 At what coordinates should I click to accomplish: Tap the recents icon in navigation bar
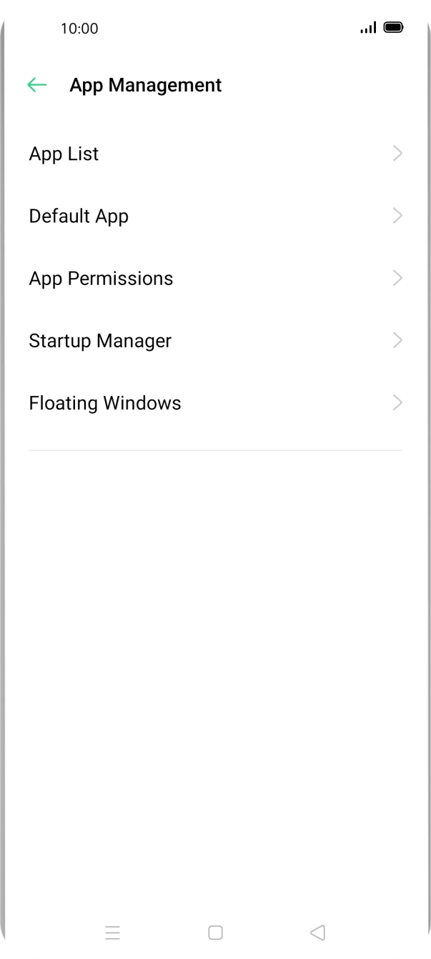[x=112, y=933]
